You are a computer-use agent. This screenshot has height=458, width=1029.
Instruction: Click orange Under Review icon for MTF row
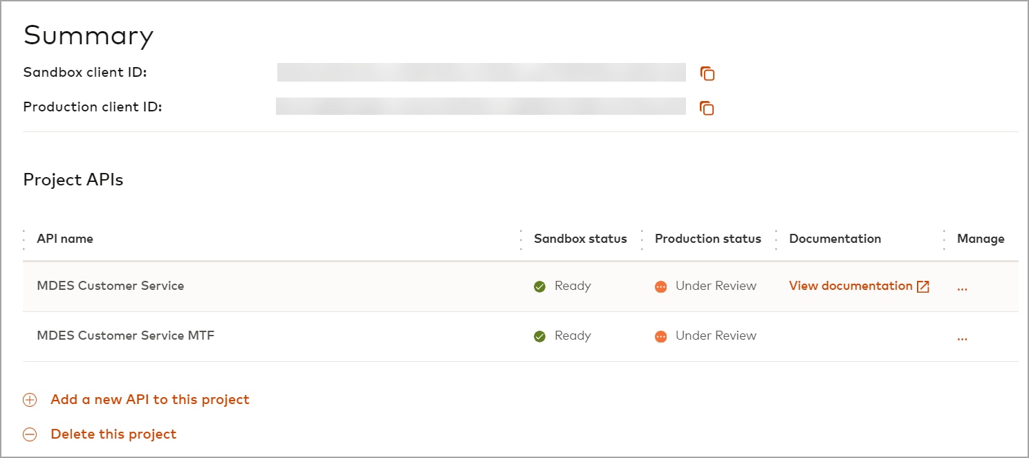(x=661, y=336)
